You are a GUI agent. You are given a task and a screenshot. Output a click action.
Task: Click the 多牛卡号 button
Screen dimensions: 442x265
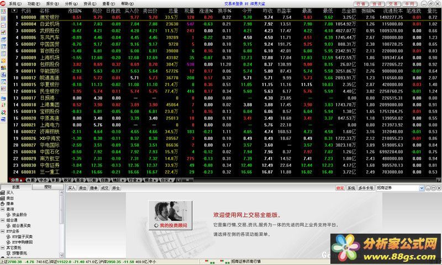[366, 188]
